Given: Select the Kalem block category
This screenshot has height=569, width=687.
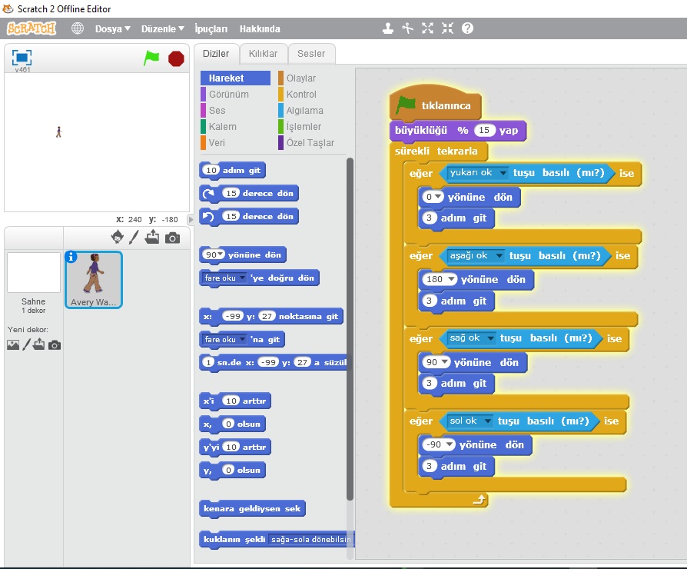Looking at the screenshot, I should pyautogui.click(x=223, y=127).
